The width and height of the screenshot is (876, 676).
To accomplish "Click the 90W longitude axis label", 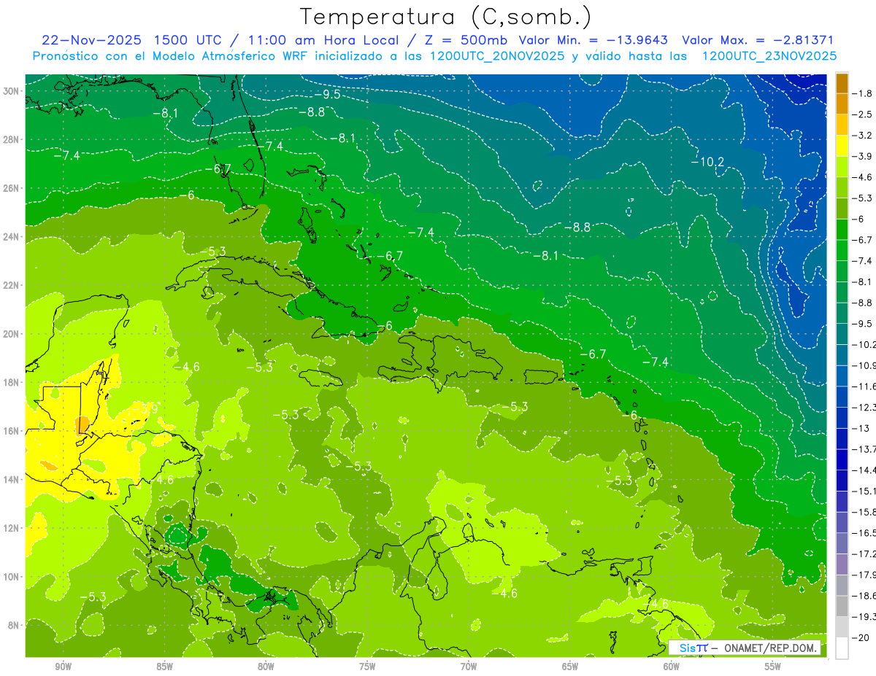I will 62,667.
